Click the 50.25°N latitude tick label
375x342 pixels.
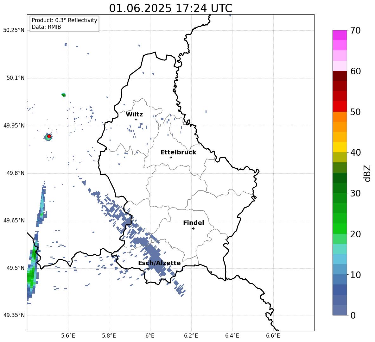tap(14, 30)
